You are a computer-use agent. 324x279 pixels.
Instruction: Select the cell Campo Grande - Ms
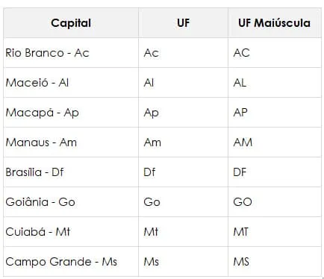coord(71,262)
